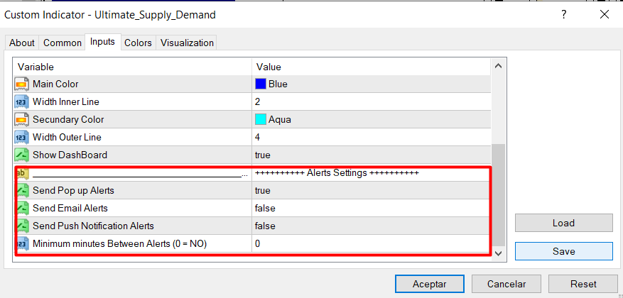Open the Send Email Alerts false dropdown
The image size is (623, 298).
tap(371, 209)
